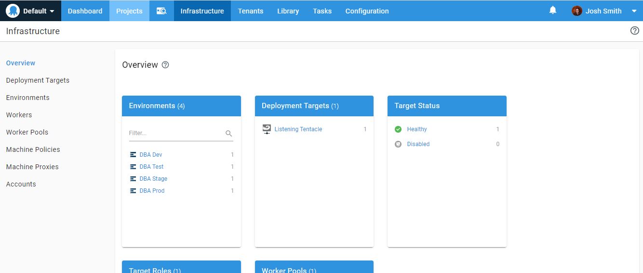Go to the Dashboard tab
This screenshot has height=273, width=643.
click(85, 11)
